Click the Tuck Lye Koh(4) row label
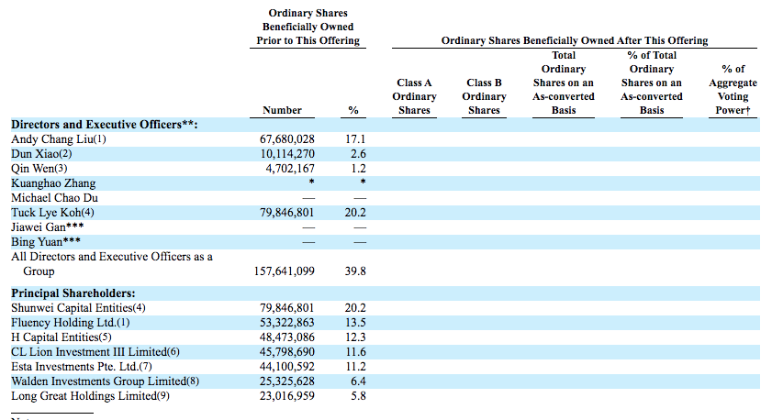772x420 pixels. 52,213
